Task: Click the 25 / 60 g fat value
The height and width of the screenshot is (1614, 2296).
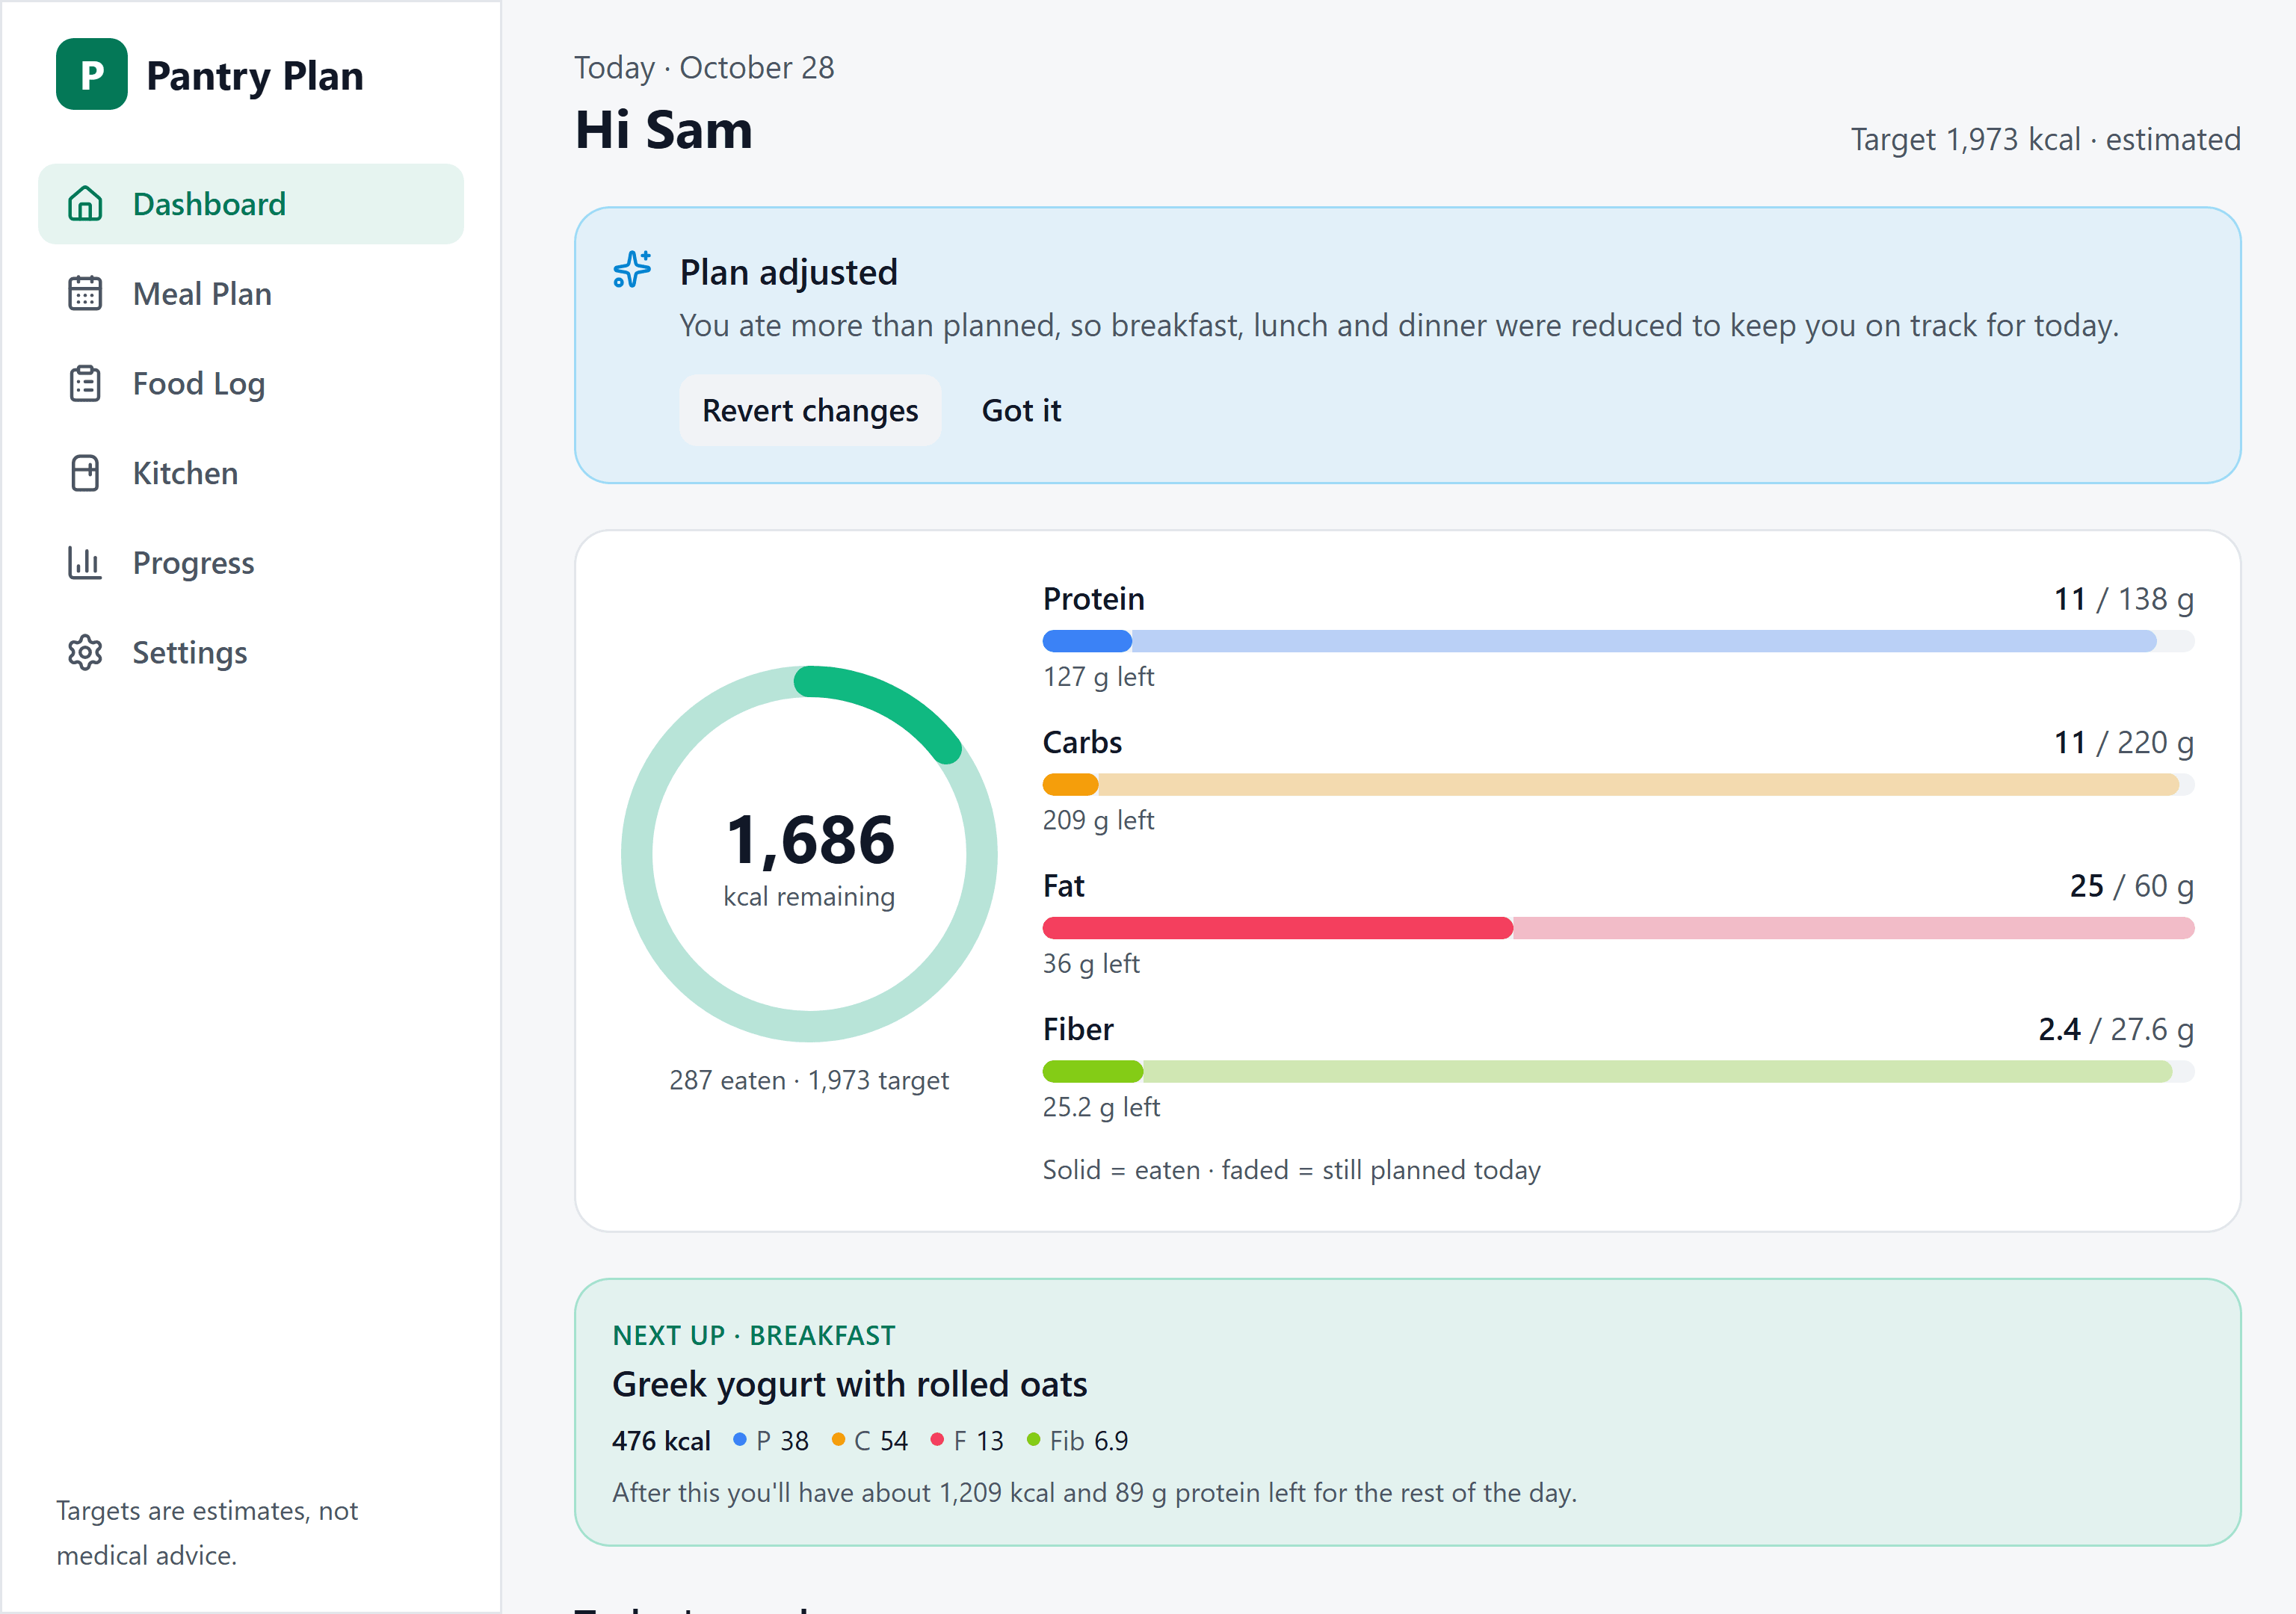Action: click(2131, 886)
